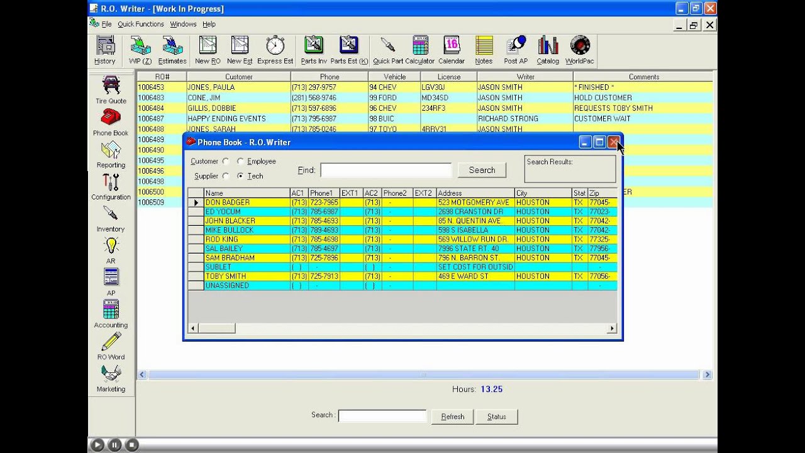This screenshot has width=805, height=453.
Task: Click the Post AP toolbar icon
Action: [516, 50]
